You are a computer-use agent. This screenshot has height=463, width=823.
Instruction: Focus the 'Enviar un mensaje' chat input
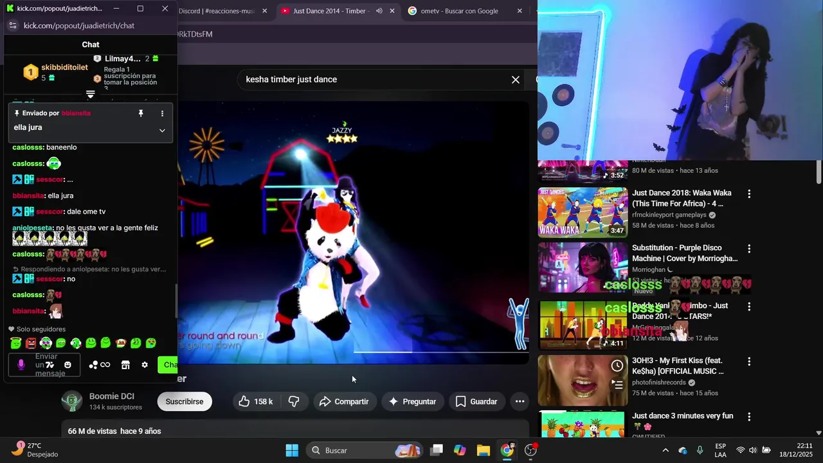[x=44, y=365]
